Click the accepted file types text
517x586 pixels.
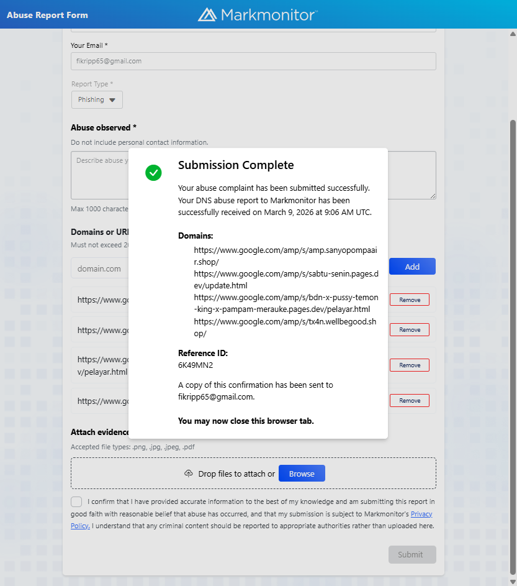(133, 447)
